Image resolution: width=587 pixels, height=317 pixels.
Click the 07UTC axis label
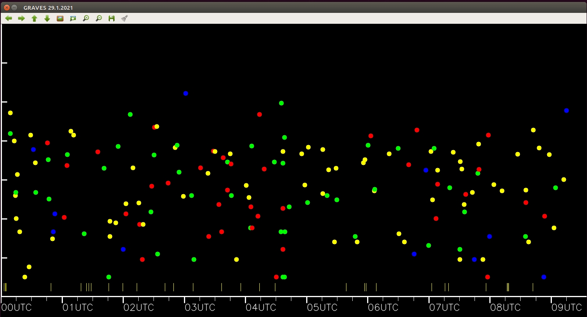(444, 308)
